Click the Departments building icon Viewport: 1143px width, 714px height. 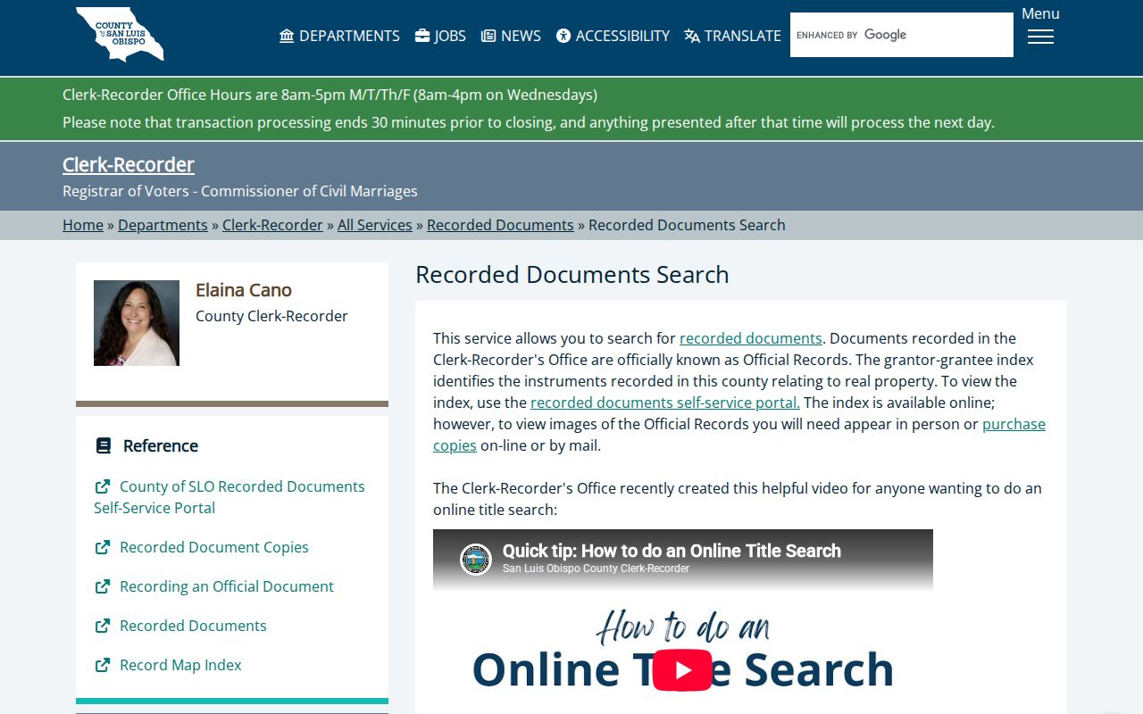pos(287,36)
